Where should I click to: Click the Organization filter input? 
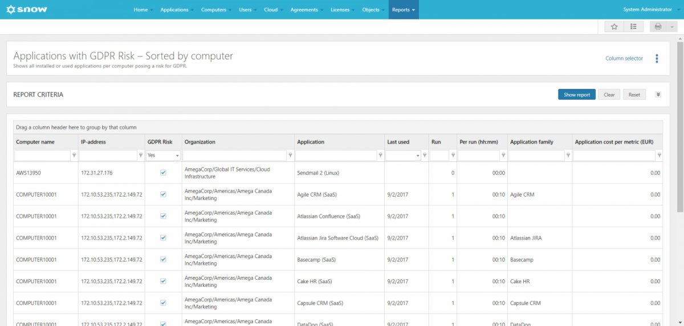235,155
